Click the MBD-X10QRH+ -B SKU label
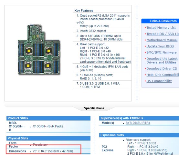 click(x=17, y=126)
